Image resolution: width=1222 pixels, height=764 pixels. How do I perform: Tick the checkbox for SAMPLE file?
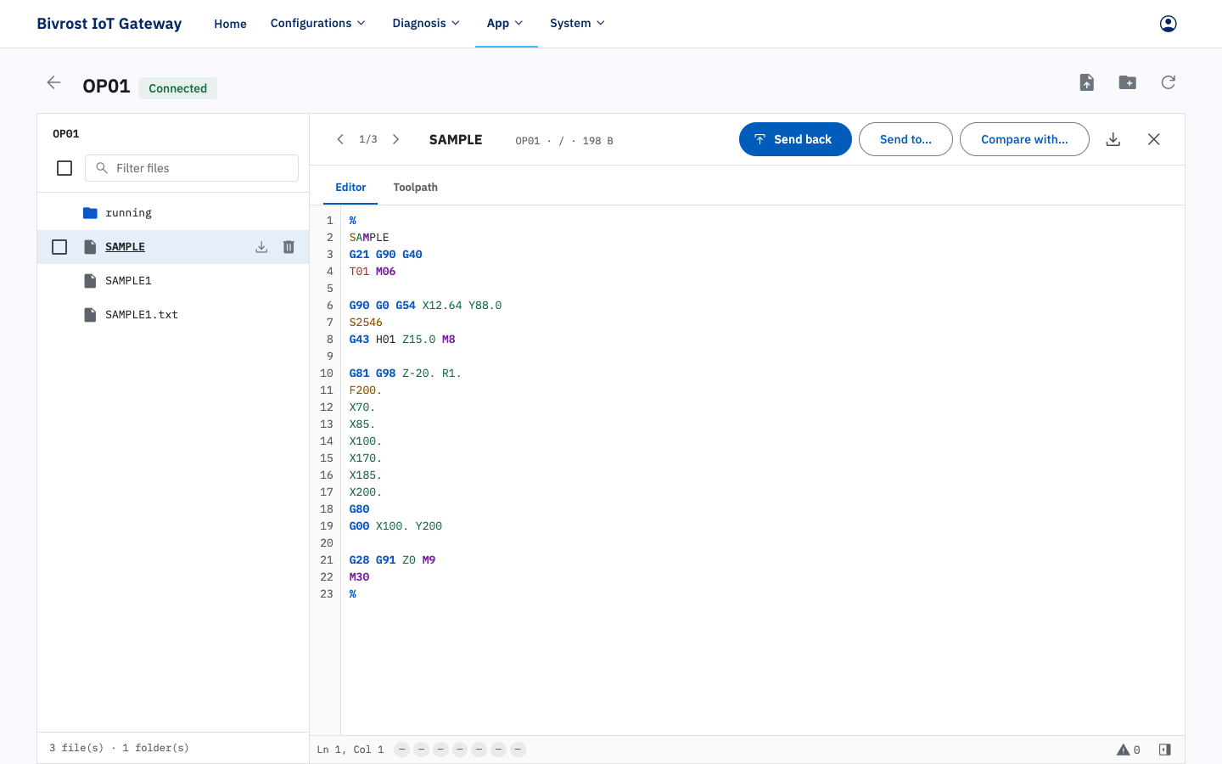coord(59,247)
